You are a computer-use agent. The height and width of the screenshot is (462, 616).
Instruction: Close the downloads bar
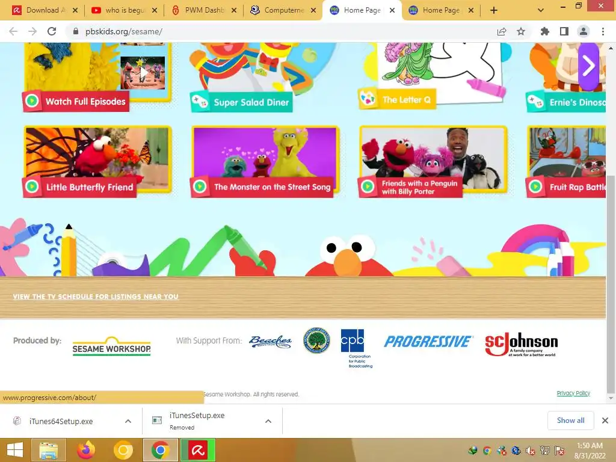pyautogui.click(x=605, y=420)
